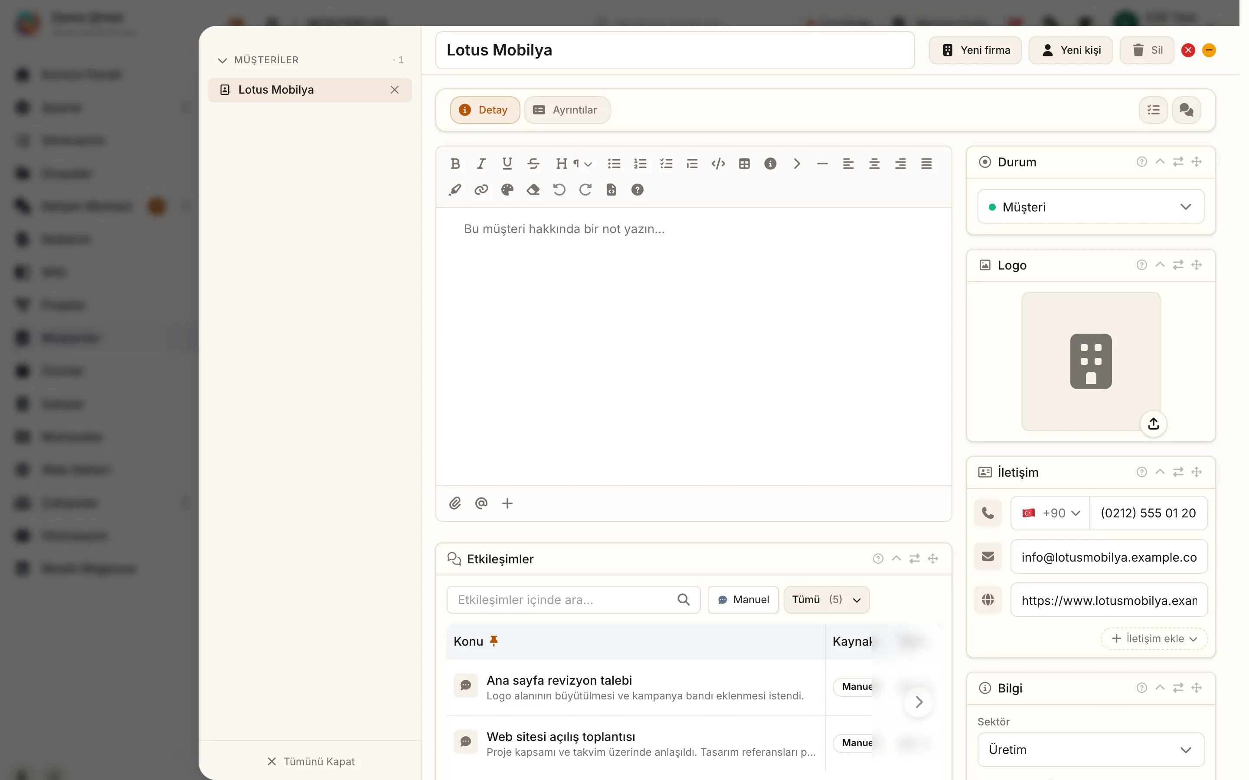Justify the text
This screenshot has height=780, width=1249.
[x=926, y=163]
